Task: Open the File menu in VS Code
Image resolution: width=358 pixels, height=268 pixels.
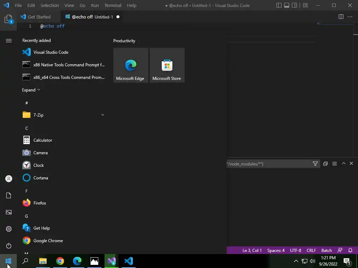Action: [18, 5]
